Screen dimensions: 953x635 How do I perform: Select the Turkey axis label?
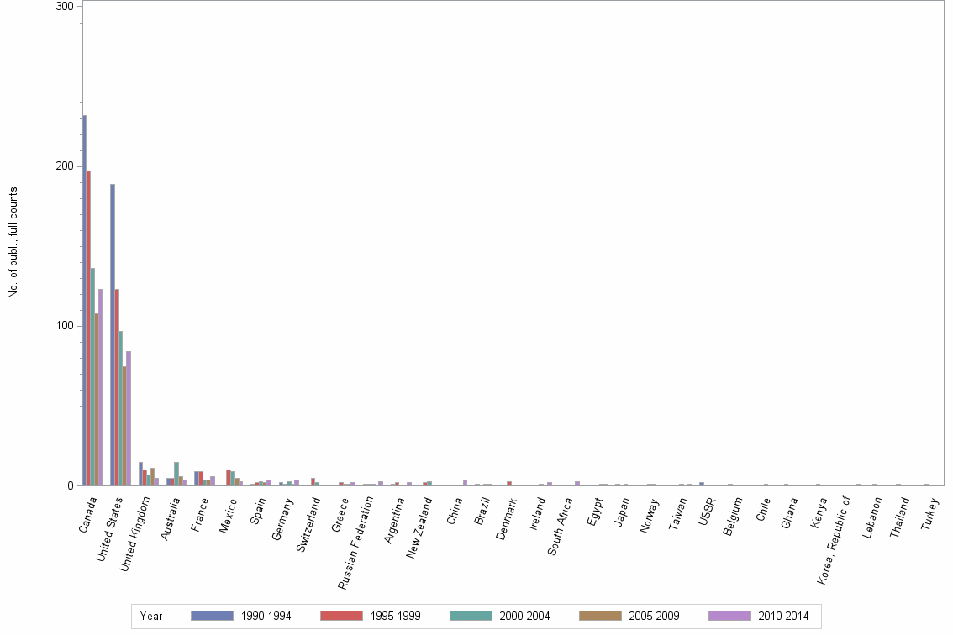(929, 514)
